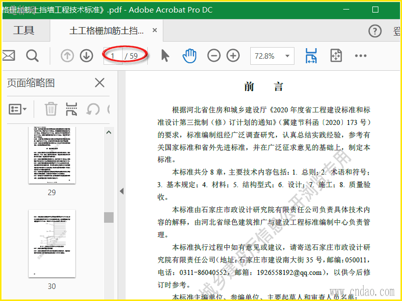Open the help question mark
The height and width of the screenshot is (301, 402).
pyautogui.click(x=375, y=31)
